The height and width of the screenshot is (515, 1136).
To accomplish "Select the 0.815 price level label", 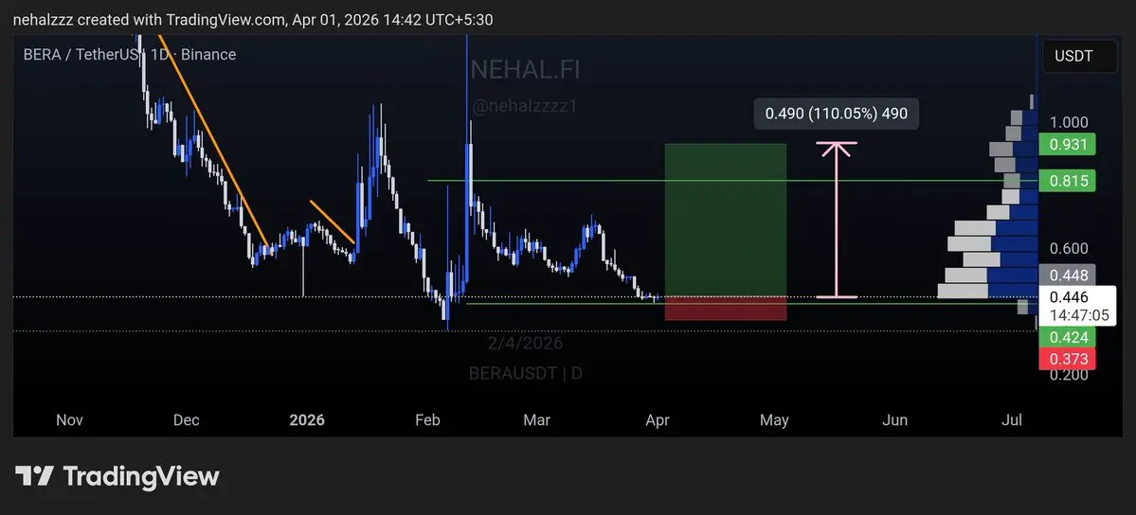I will coord(1067,181).
